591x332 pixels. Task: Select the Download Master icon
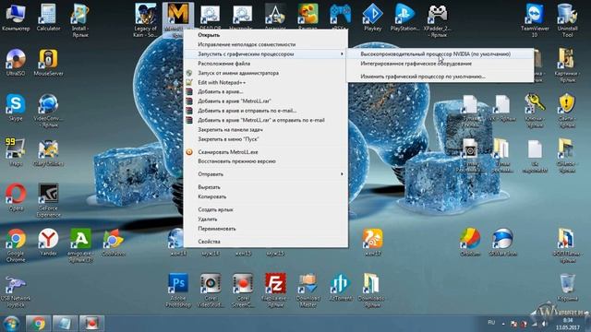308,290
